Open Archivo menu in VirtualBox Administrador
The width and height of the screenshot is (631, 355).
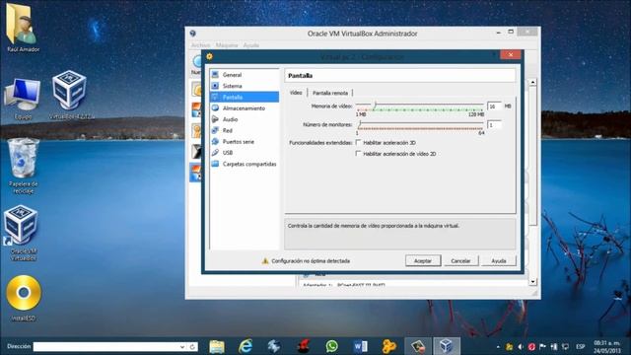tap(200, 45)
